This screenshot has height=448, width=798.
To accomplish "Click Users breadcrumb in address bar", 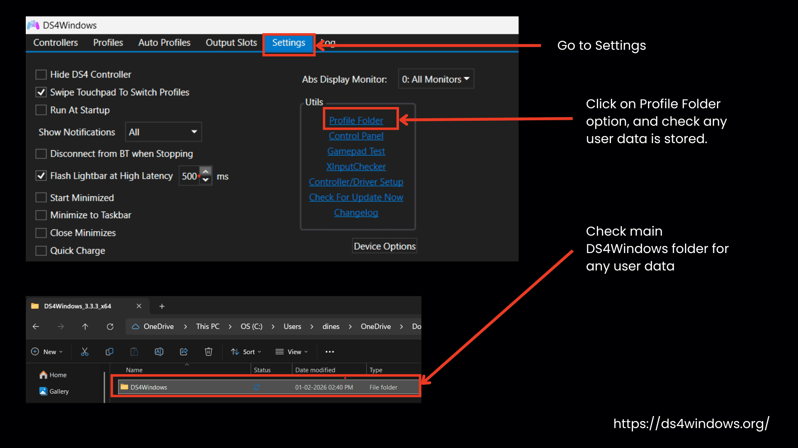I will (292, 326).
